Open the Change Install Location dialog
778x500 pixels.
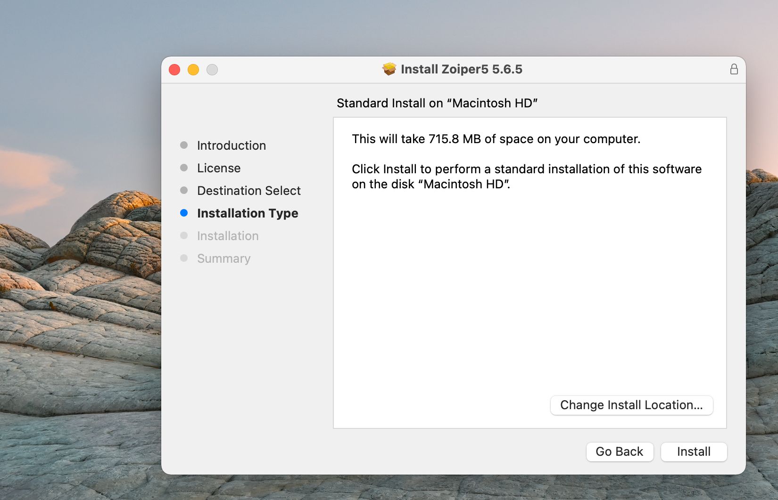(x=631, y=405)
